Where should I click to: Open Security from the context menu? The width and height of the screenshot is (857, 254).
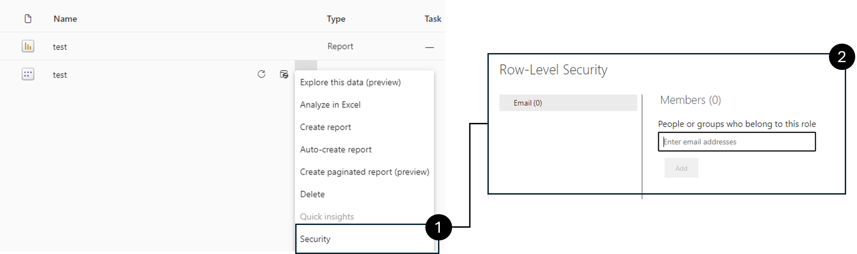[315, 239]
